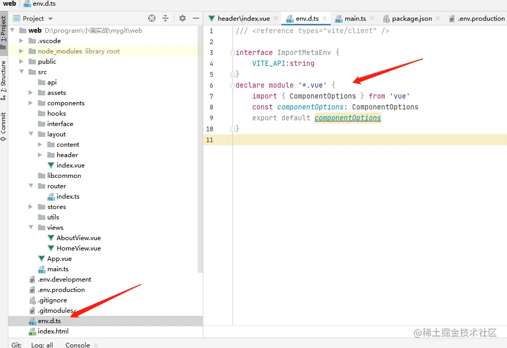Screen dimensions: 507x348
Task: Click the locate/select opened file target icon
Action: (x=152, y=18)
